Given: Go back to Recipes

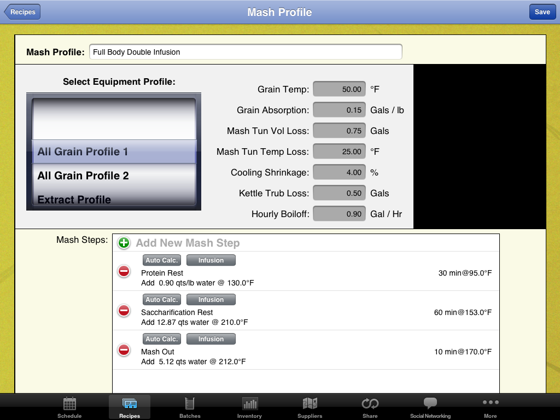Looking at the screenshot, I should pos(22,12).
